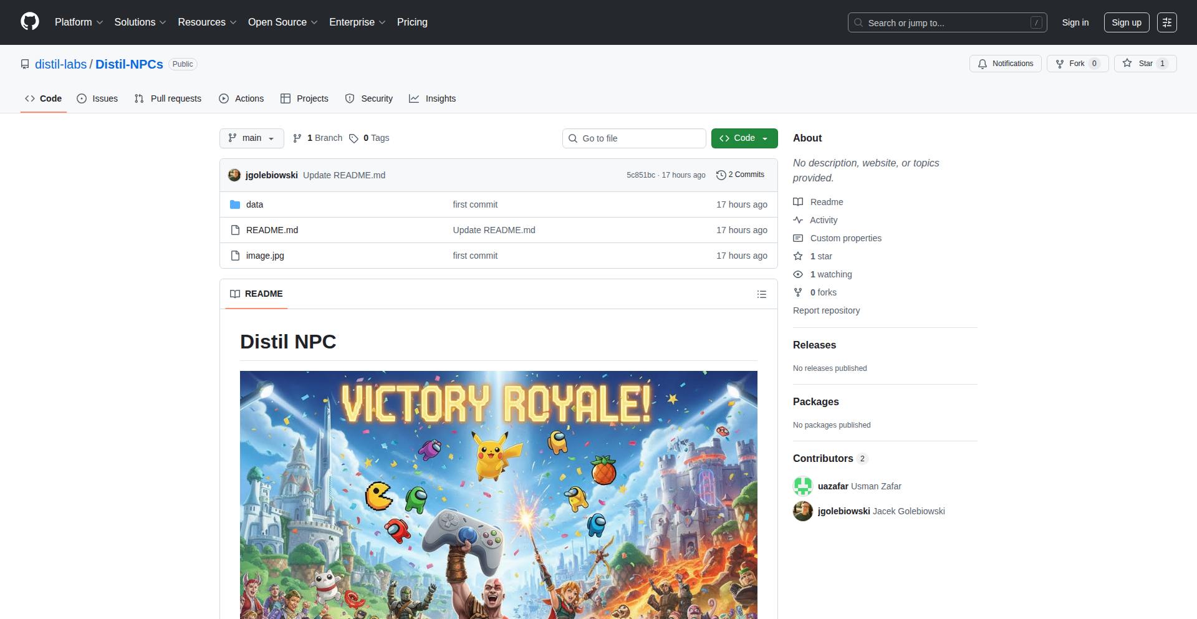View the 2 Commits history

tap(741, 175)
